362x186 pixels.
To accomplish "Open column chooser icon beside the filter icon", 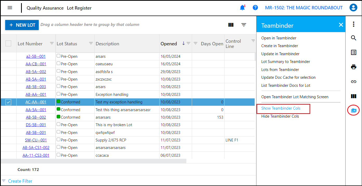I will [231, 25].
